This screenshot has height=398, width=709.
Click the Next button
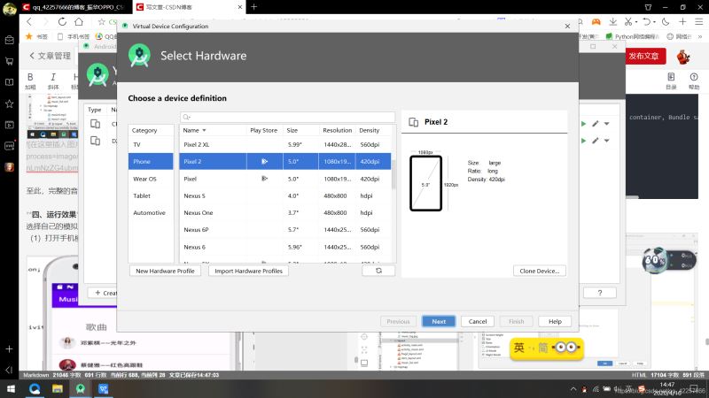[439, 321]
